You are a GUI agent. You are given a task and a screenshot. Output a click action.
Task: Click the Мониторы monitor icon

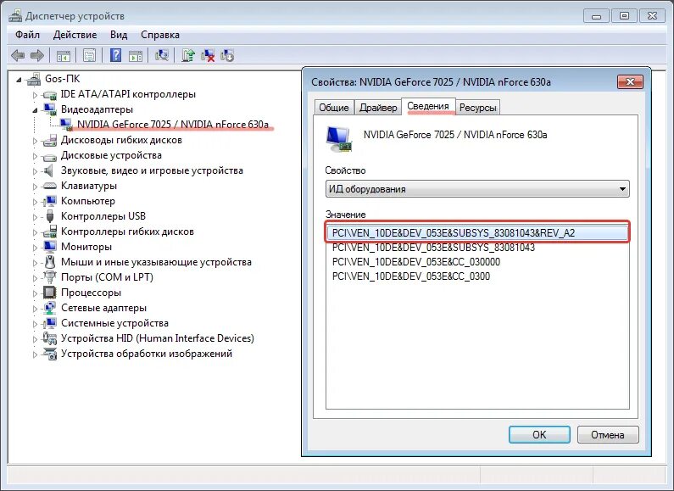point(50,247)
